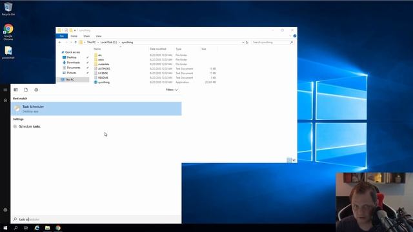The width and height of the screenshot is (413, 232).
Task: Select Quick access in navigation pane
Action: [72, 52]
